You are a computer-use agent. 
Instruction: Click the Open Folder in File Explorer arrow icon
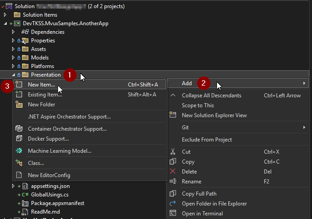tap(173, 203)
